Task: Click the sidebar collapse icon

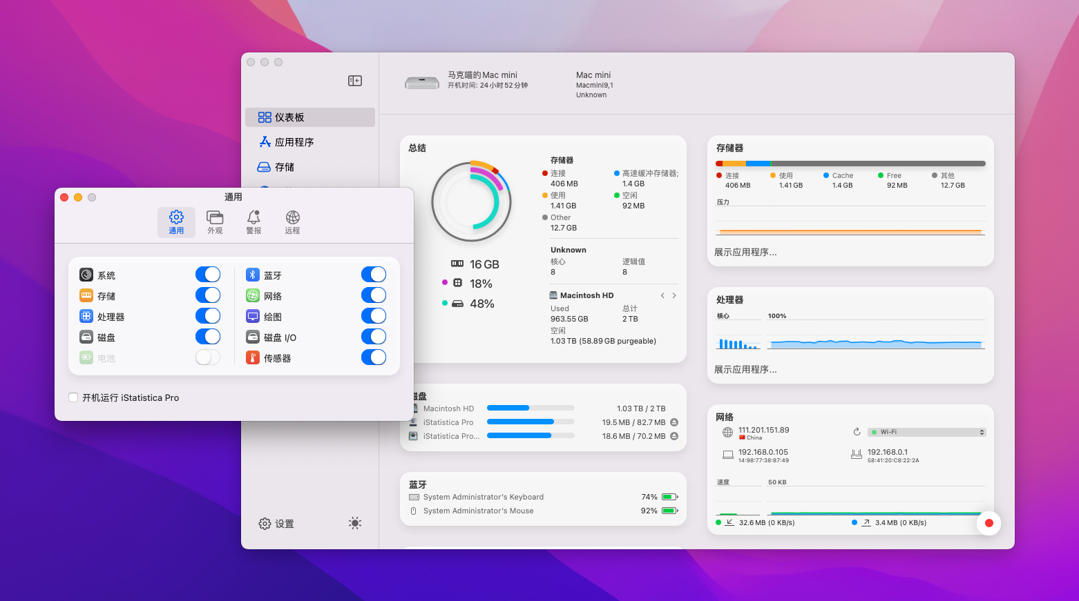Action: [x=355, y=81]
